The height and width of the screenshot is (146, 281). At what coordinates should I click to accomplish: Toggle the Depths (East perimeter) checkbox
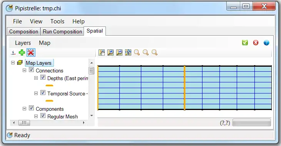(43, 77)
